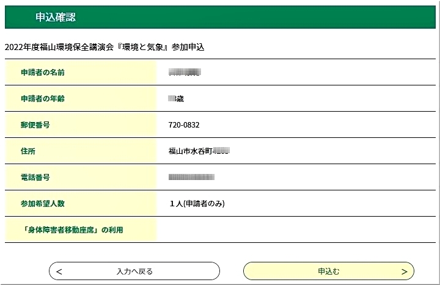Click the left arrow on 入力へ戻る
This screenshot has height=285, width=440.
[59, 272]
